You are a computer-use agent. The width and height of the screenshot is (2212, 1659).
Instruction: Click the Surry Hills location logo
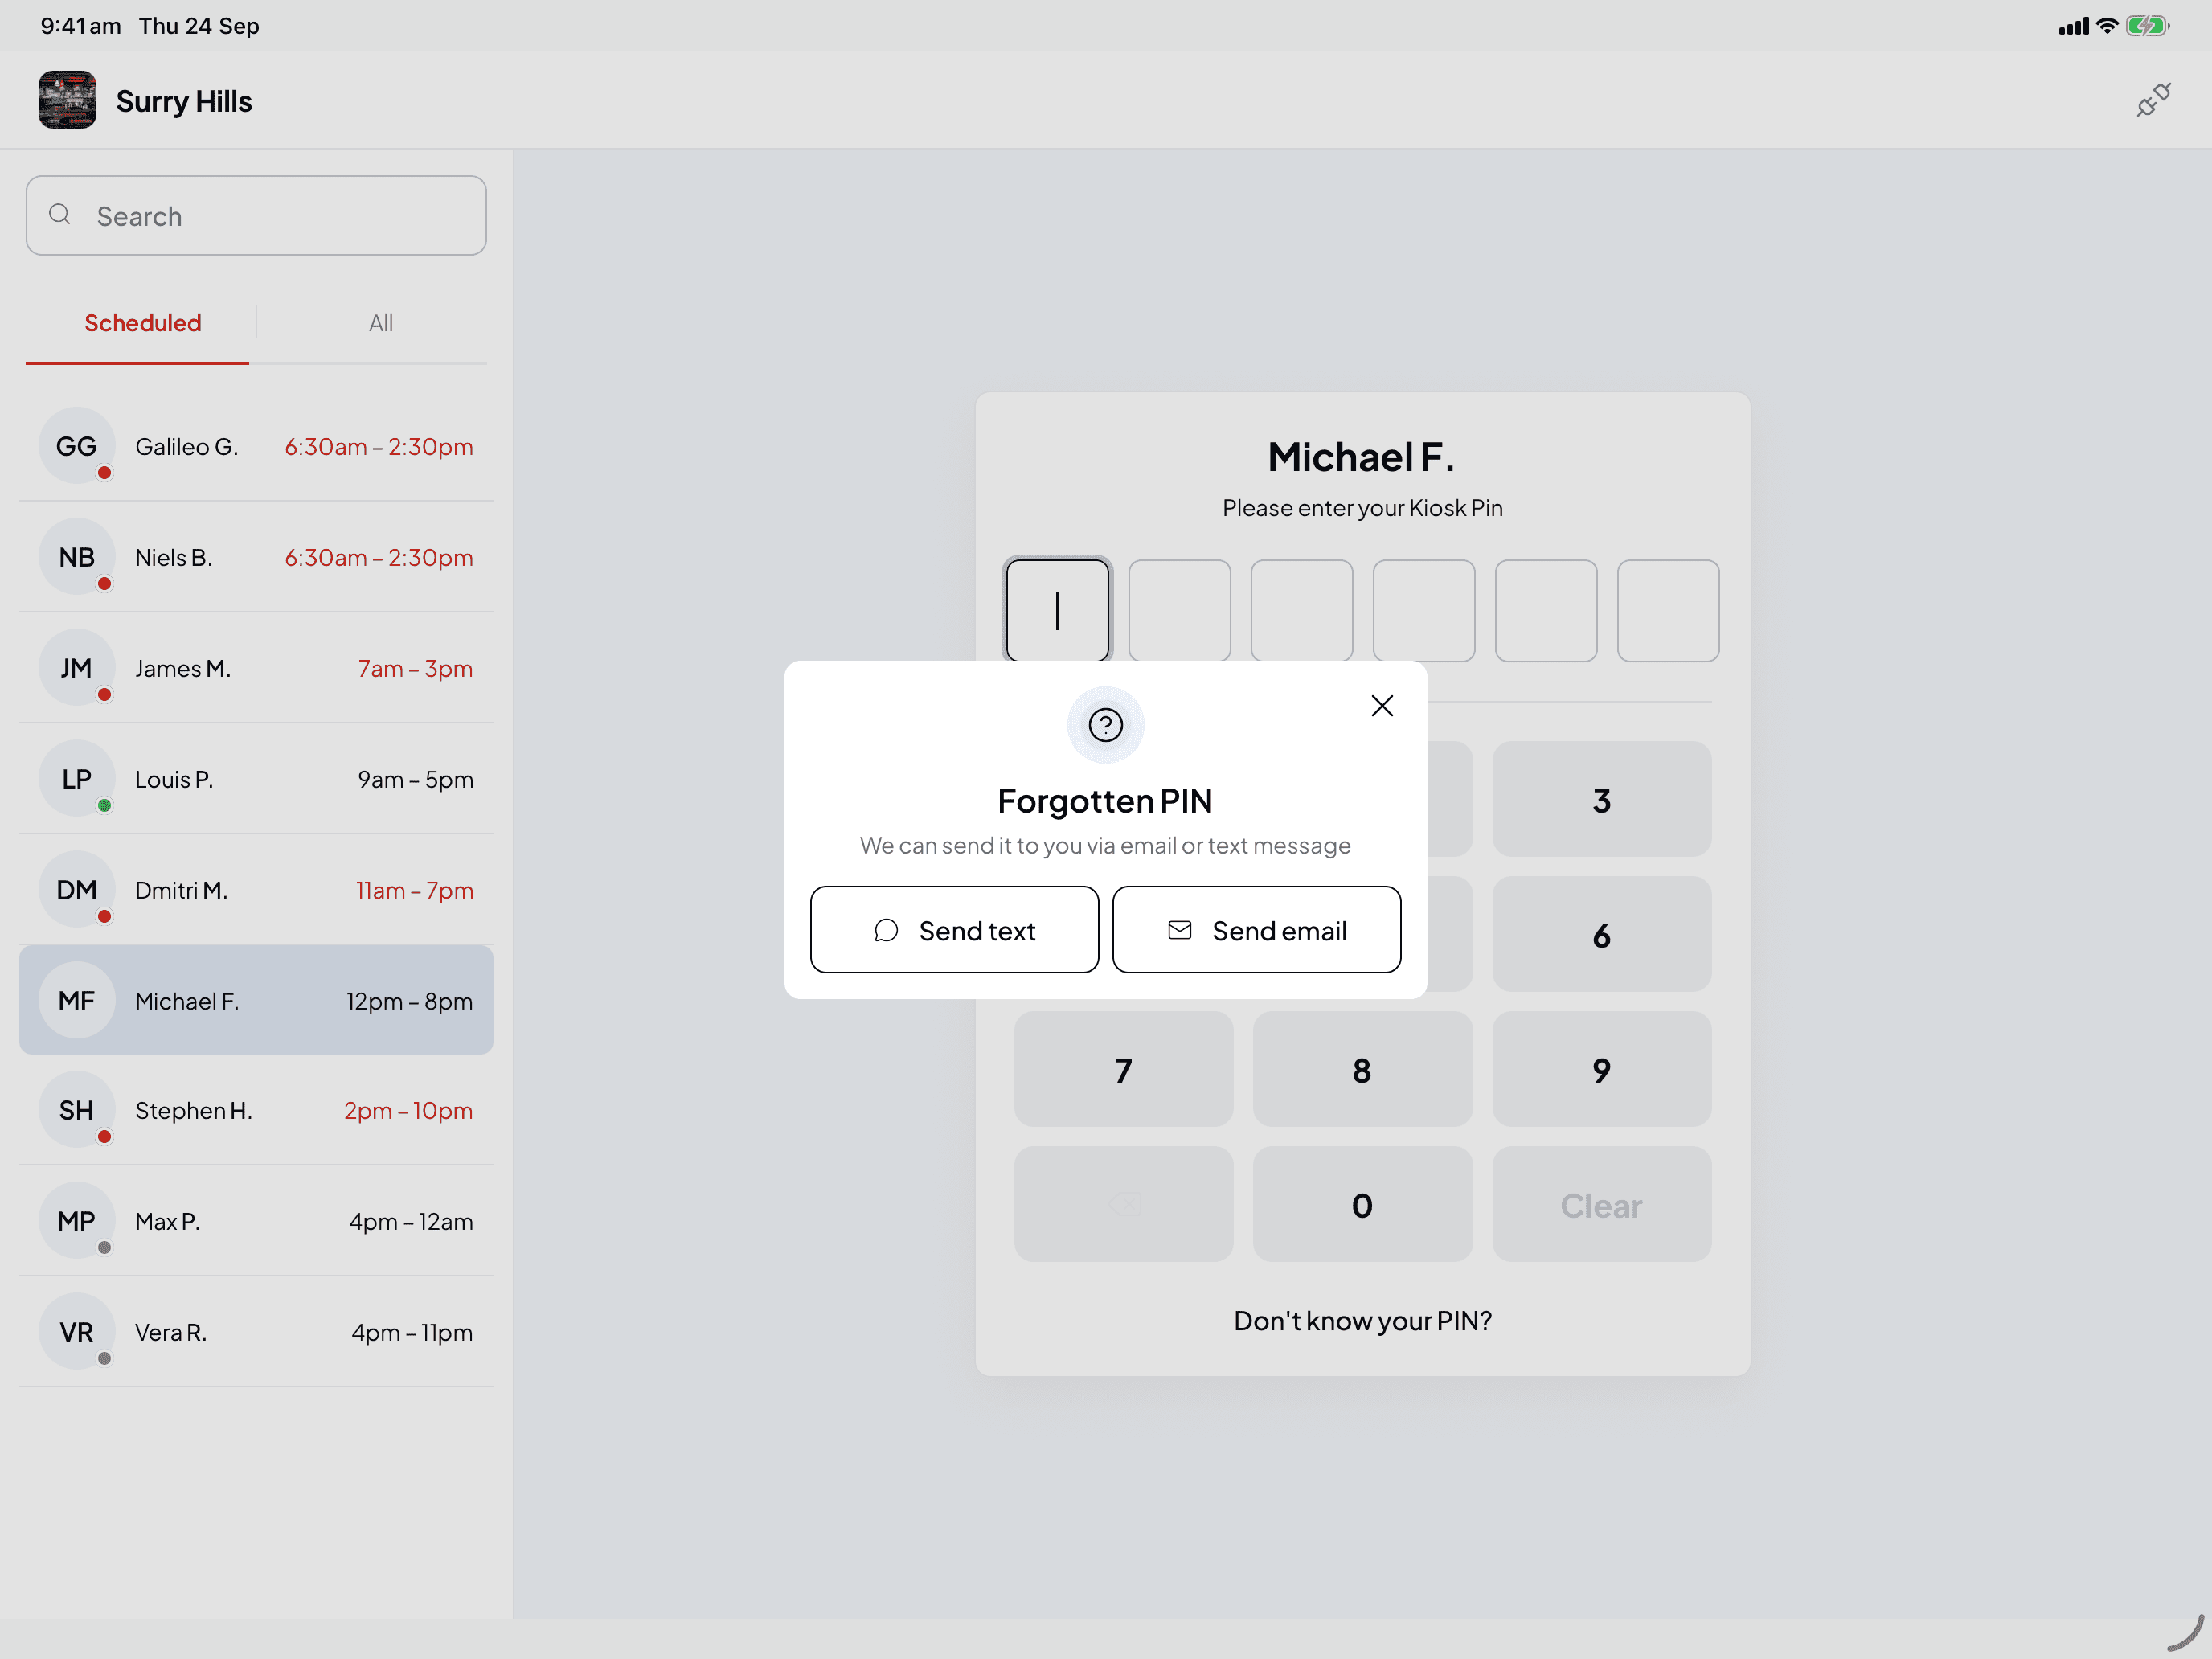[x=67, y=100]
